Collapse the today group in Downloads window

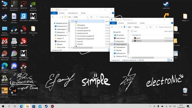point(131,35)
